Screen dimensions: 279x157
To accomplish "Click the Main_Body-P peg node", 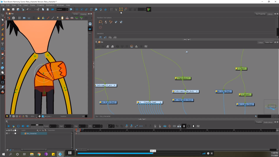I will pyautogui.click(x=183, y=78).
